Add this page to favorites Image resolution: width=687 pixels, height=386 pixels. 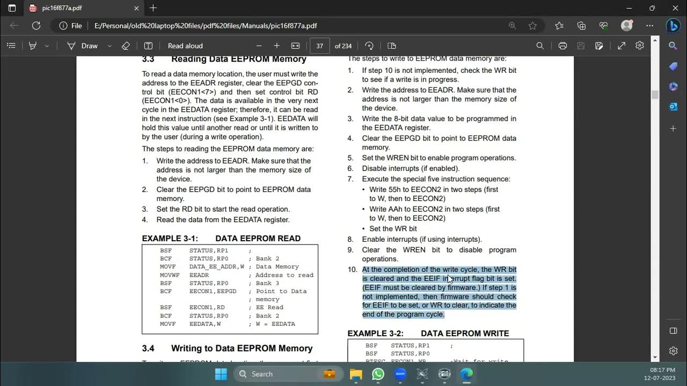pyautogui.click(x=532, y=25)
